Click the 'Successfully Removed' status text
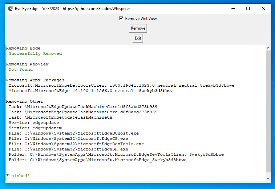 pos(35,53)
